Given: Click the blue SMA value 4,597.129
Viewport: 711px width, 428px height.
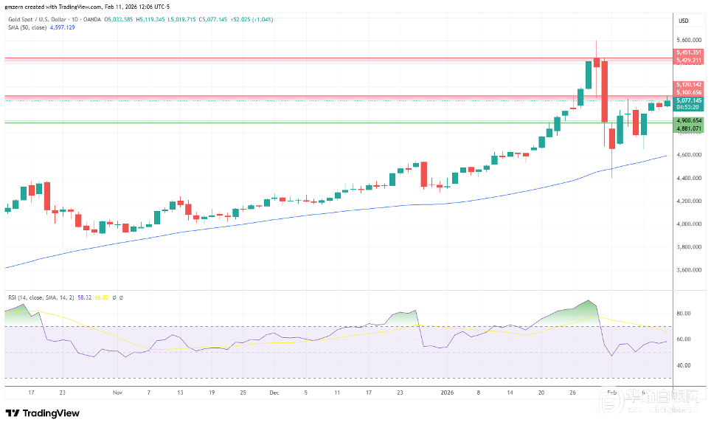Looking at the screenshot, I should click(60, 27).
